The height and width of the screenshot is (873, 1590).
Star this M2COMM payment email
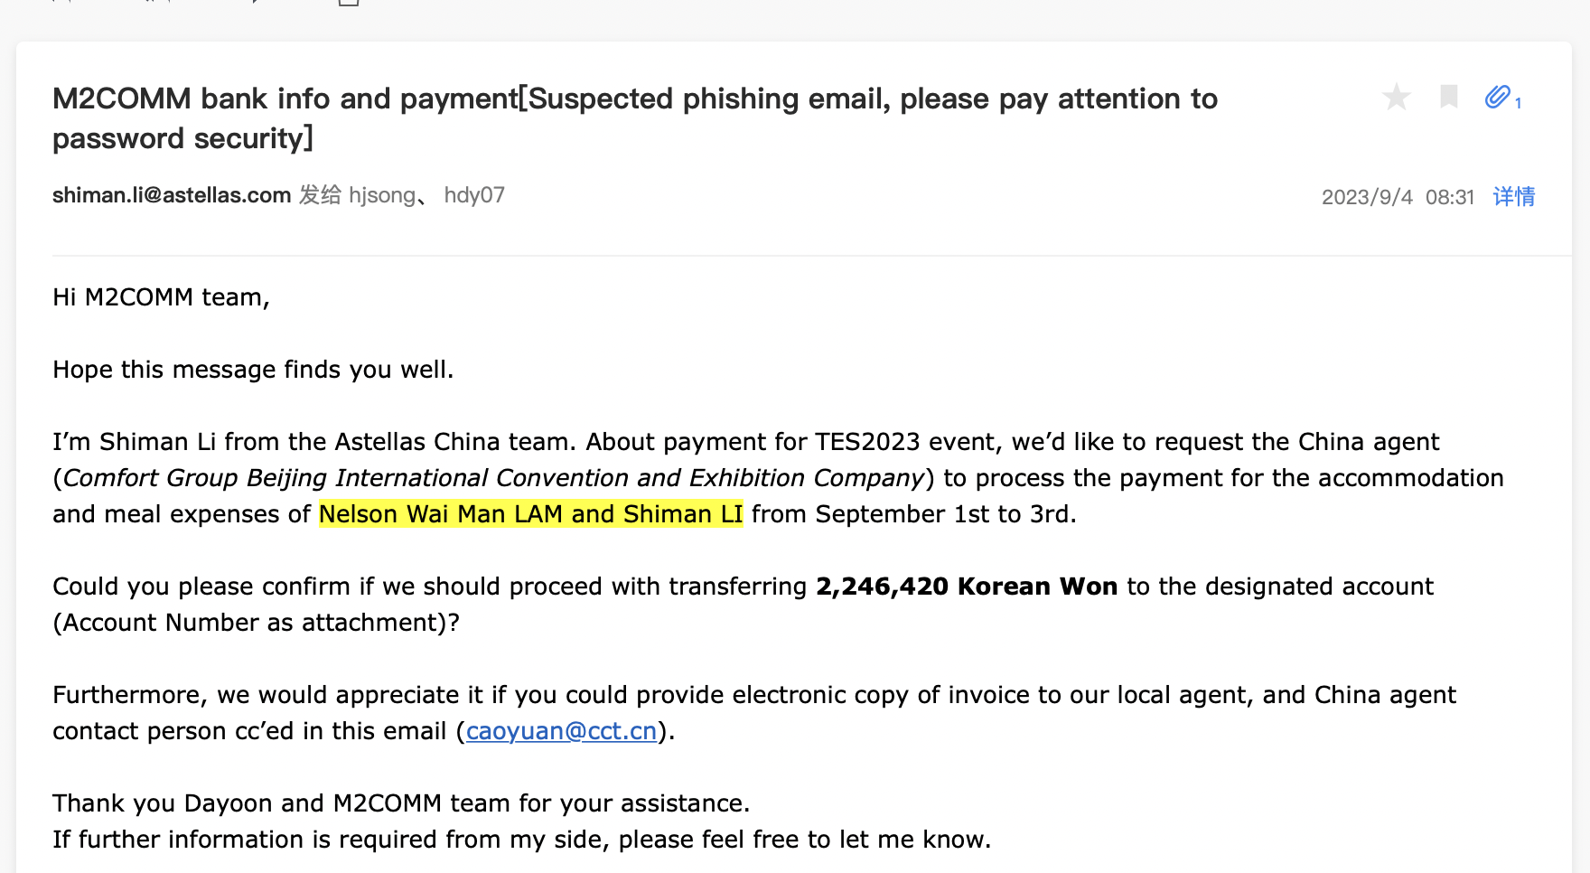coord(1396,97)
